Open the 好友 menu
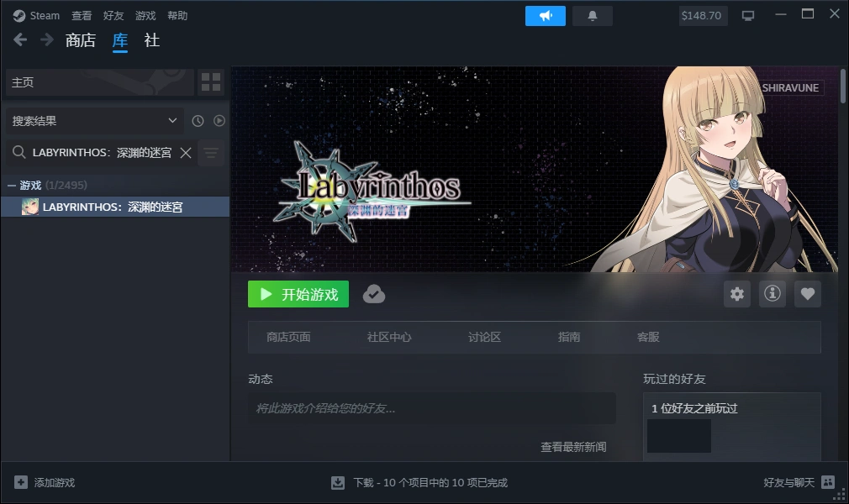This screenshot has width=849, height=504. [x=113, y=16]
